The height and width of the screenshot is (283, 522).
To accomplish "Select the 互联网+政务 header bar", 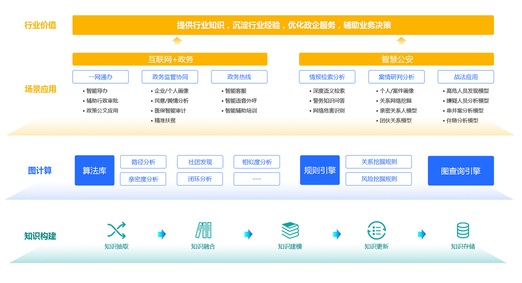I will [x=170, y=59].
